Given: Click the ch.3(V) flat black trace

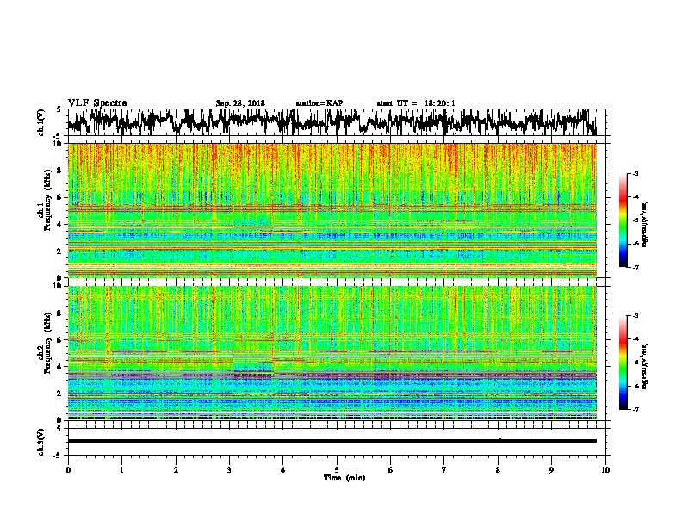Looking at the screenshot, I should pyautogui.click(x=332, y=441).
